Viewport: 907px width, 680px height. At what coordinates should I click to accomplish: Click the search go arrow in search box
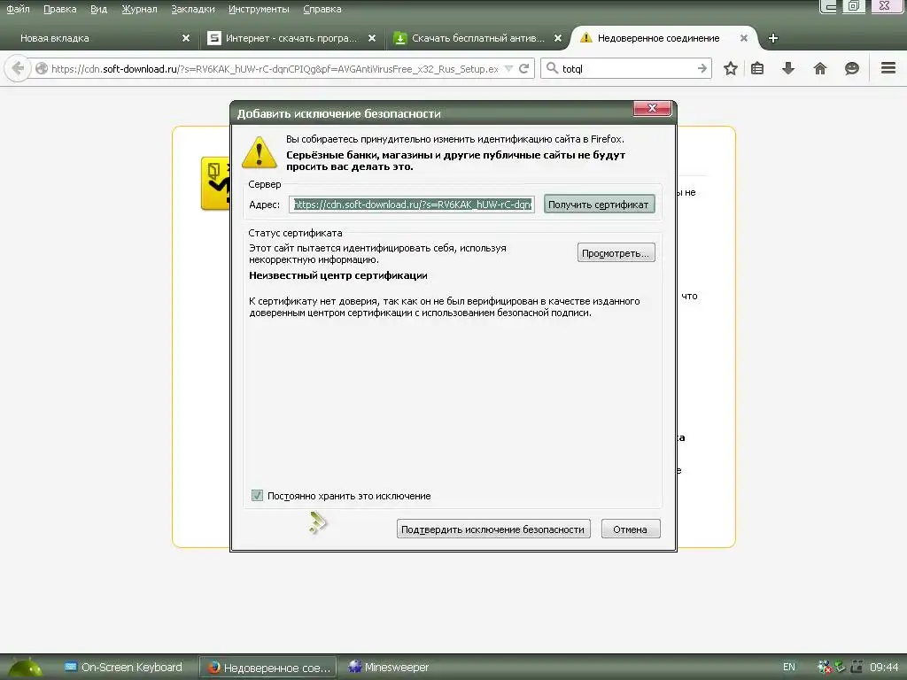(702, 68)
